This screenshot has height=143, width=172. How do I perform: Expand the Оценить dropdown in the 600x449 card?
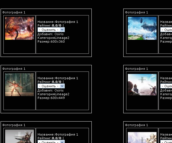pos(51,86)
